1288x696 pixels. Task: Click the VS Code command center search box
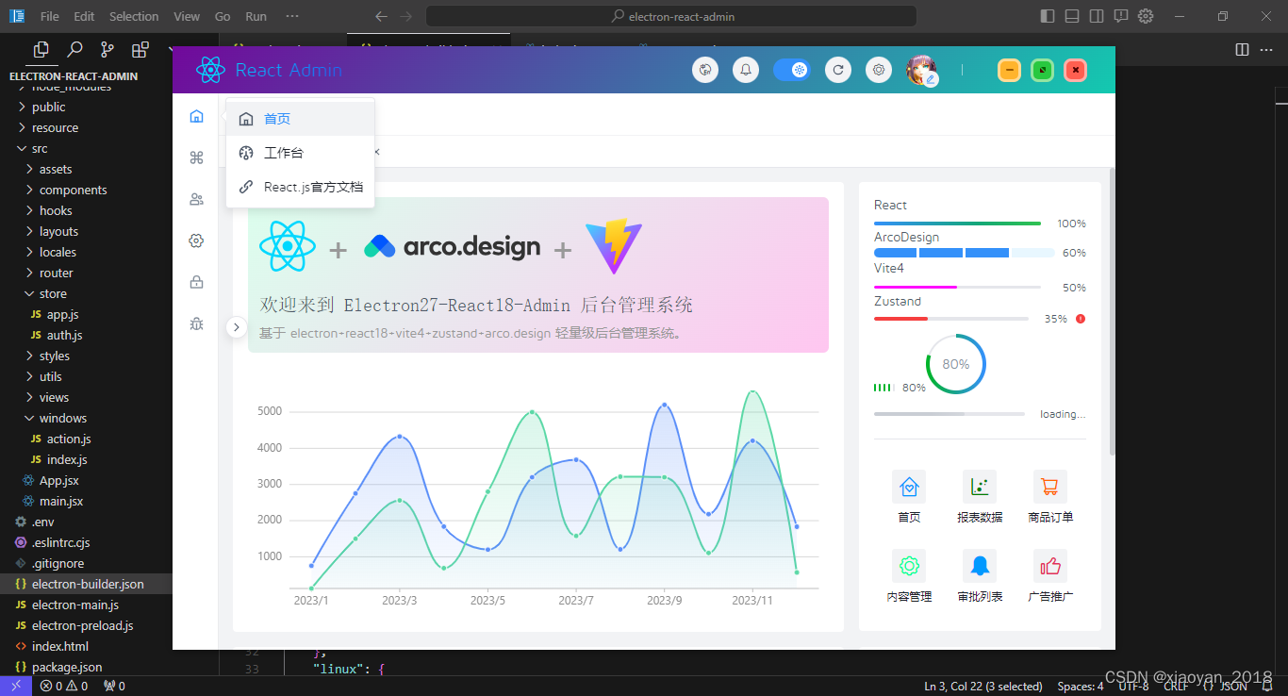point(671,16)
